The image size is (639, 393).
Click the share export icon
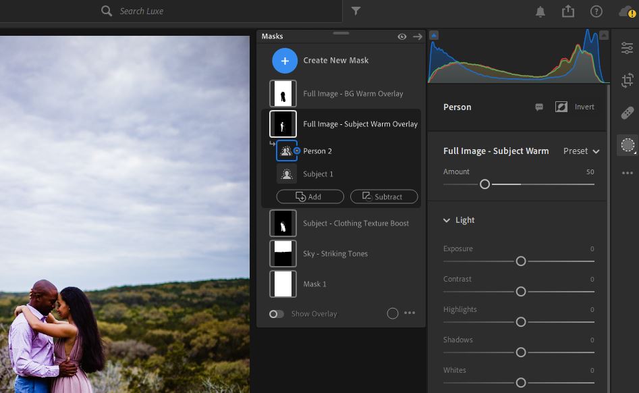pos(567,11)
